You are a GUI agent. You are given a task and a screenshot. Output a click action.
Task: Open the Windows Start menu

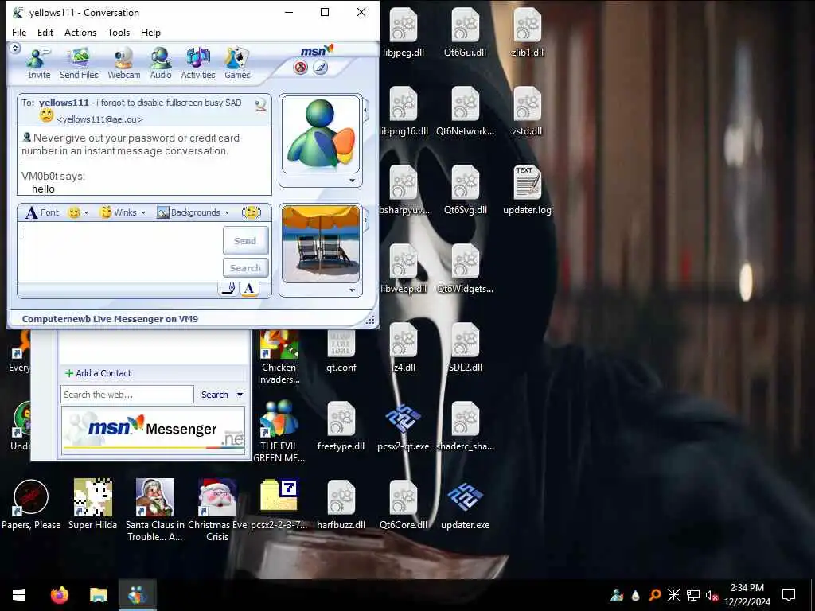(19, 595)
